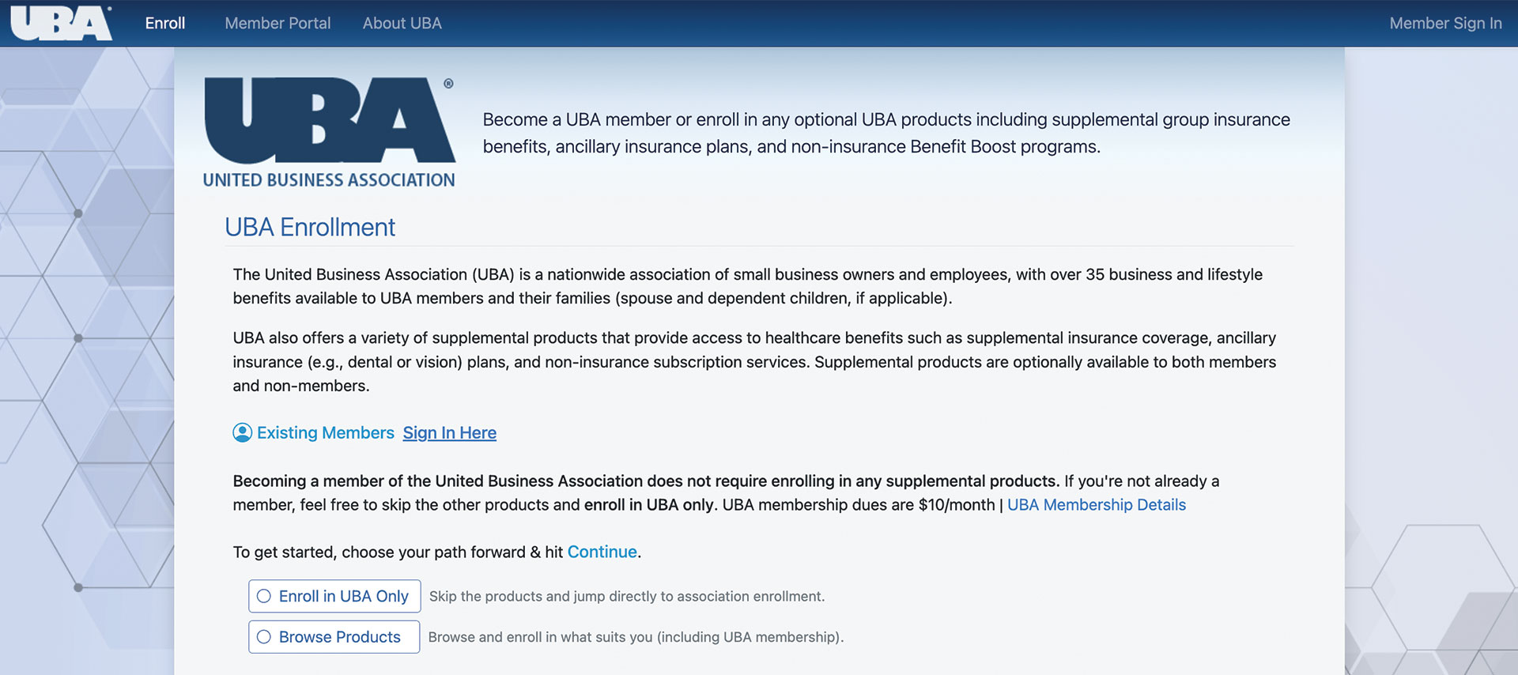This screenshot has height=675, width=1518.
Task: Open the Enroll page from the navigation
Action: (164, 23)
